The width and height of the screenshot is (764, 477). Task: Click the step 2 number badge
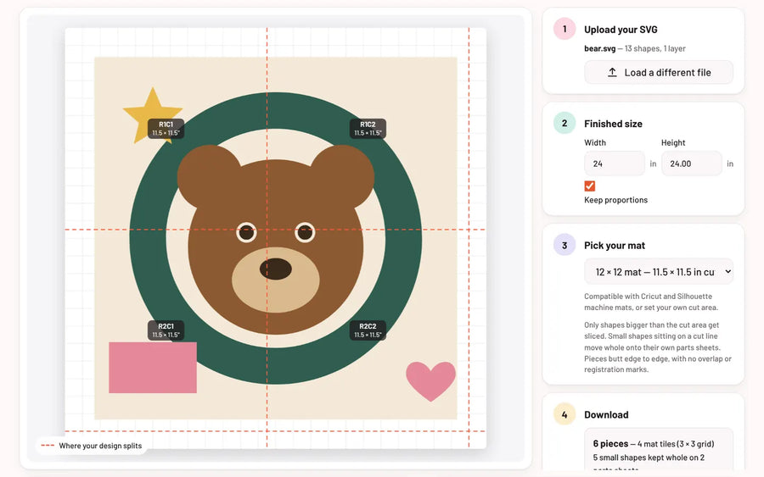(x=565, y=123)
